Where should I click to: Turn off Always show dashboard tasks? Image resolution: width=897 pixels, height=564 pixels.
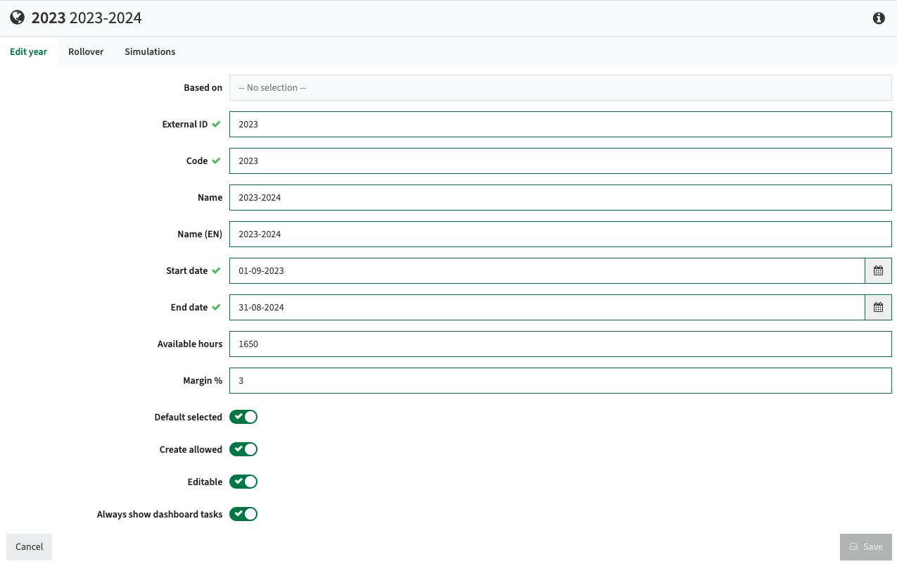(x=243, y=514)
